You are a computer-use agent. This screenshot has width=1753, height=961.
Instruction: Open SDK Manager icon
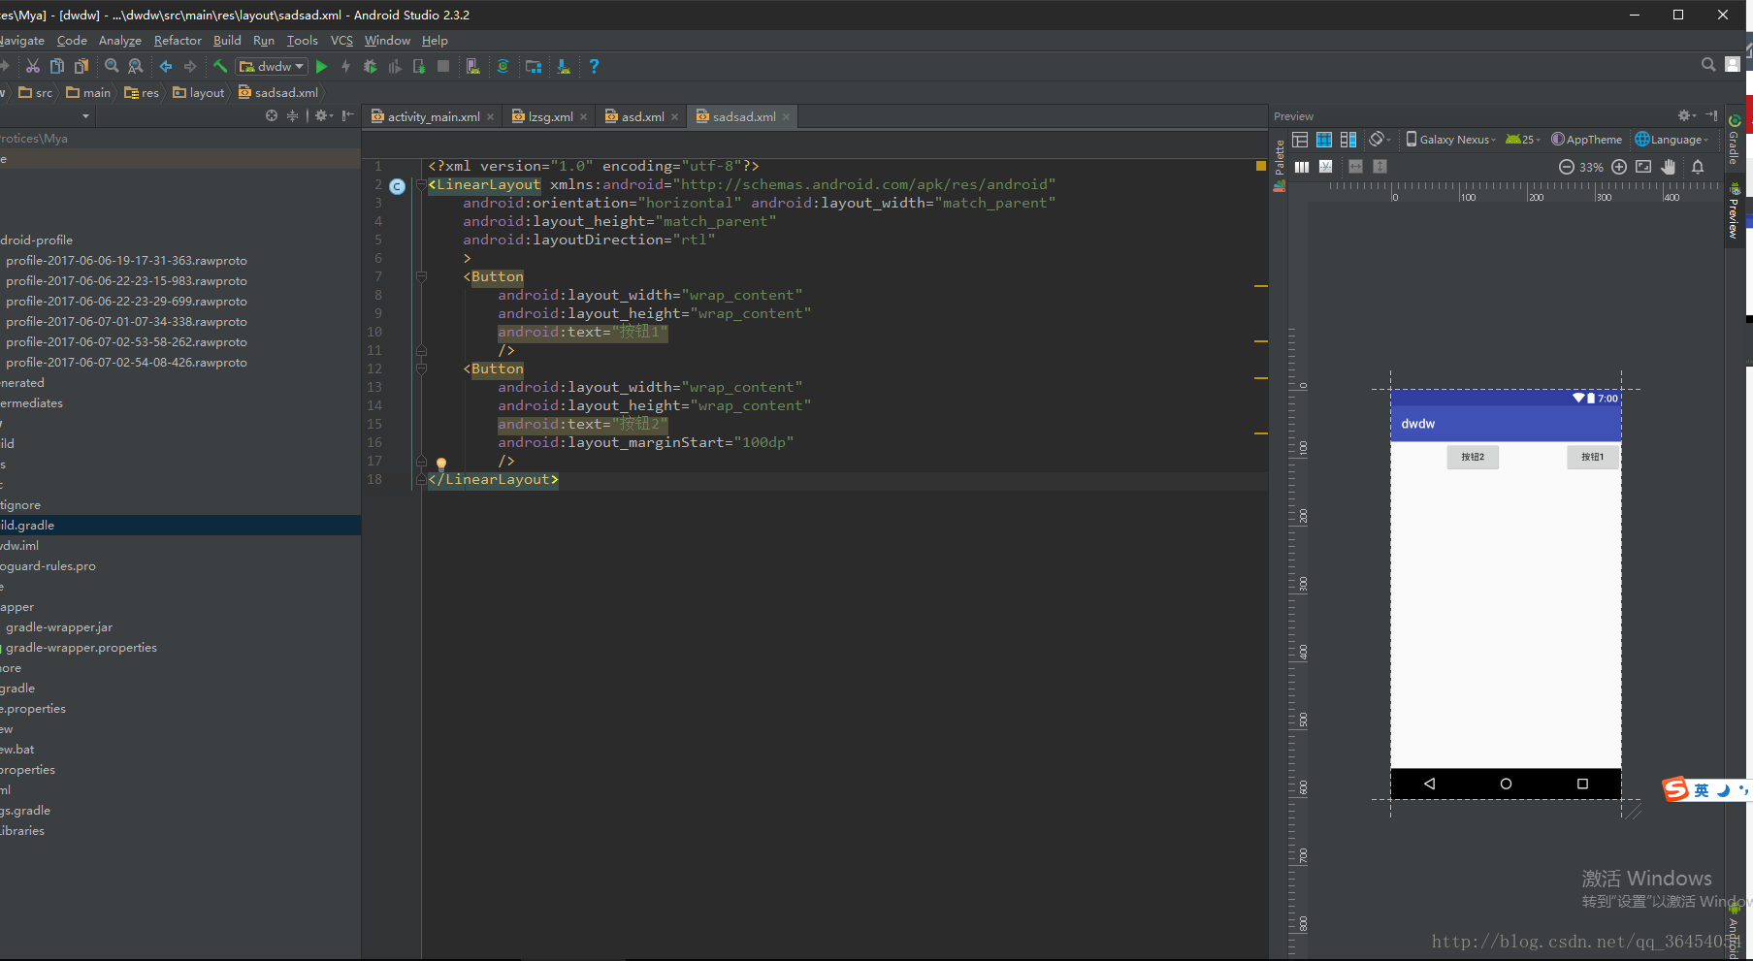[x=564, y=66]
